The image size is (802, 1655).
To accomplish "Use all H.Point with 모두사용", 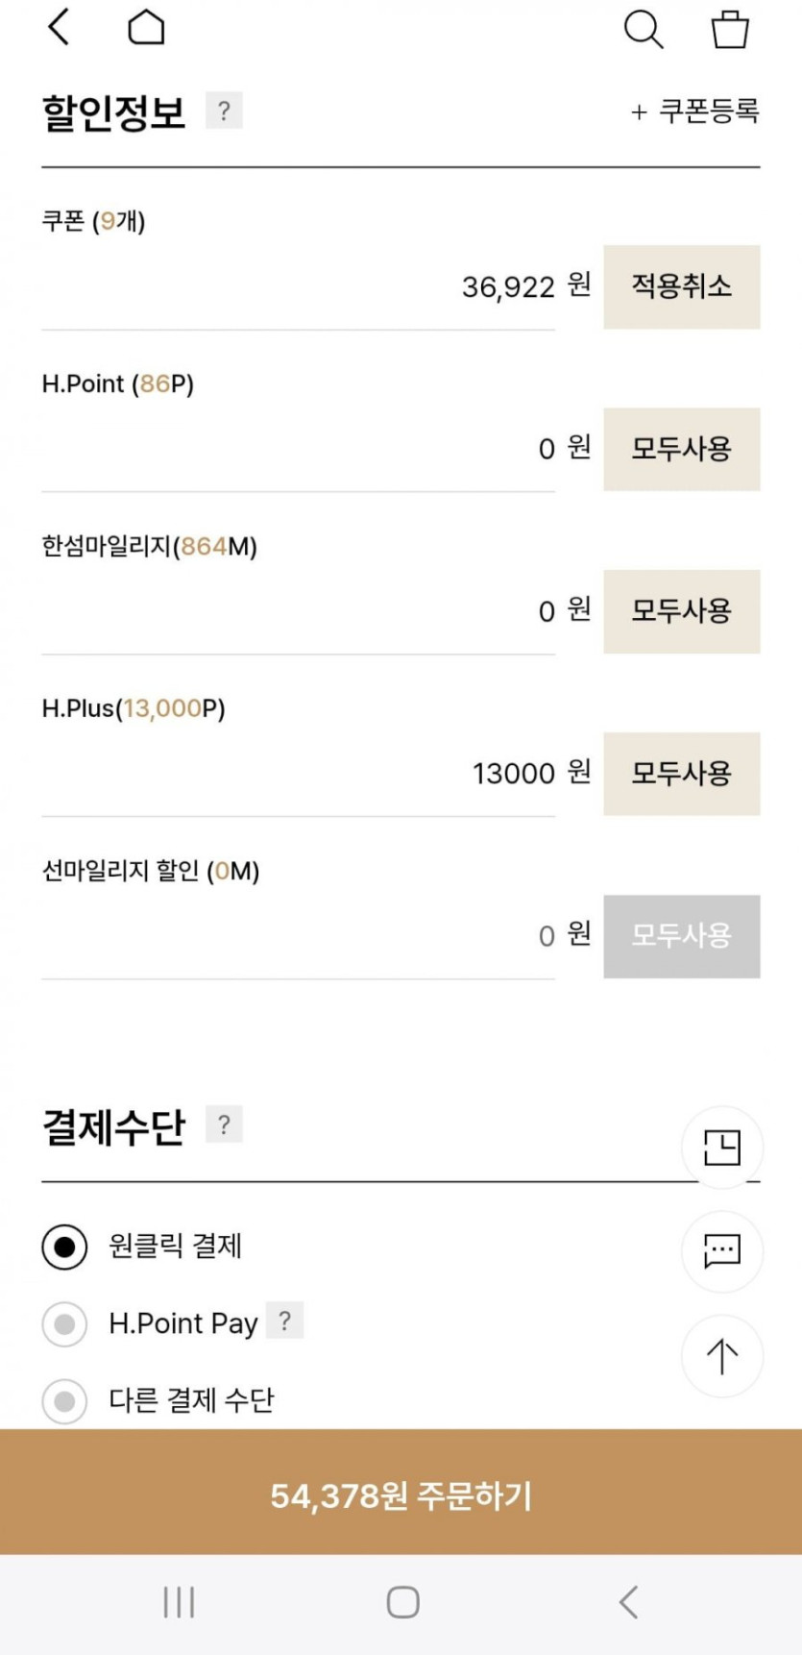I will tap(681, 449).
